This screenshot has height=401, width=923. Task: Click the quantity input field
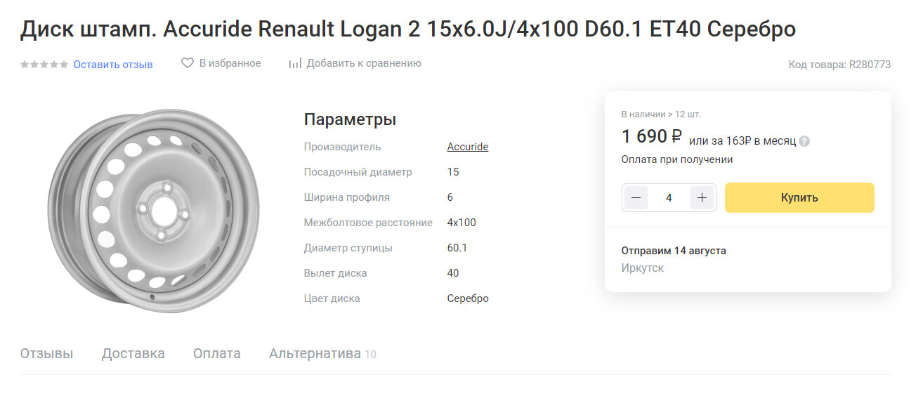click(669, 198)
